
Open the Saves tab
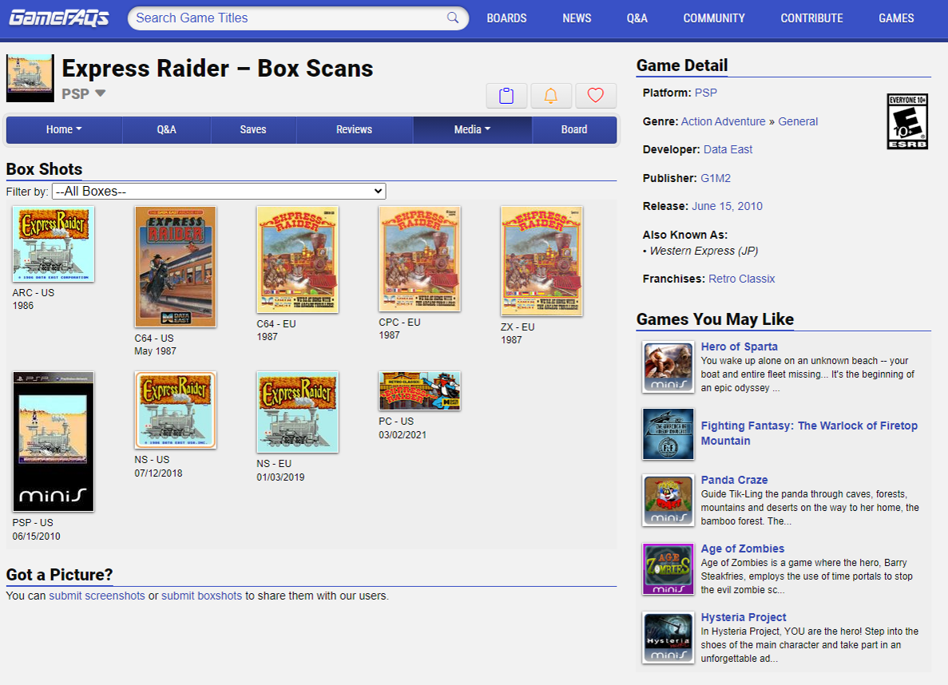tap(252, 129)
